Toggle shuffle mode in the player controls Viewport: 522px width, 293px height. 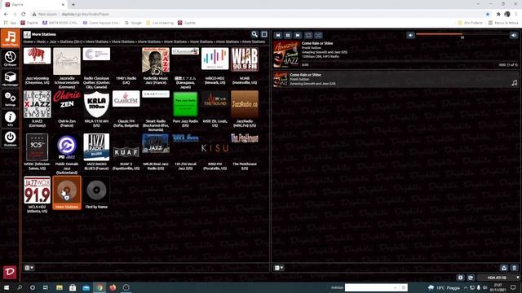(318, 35)
